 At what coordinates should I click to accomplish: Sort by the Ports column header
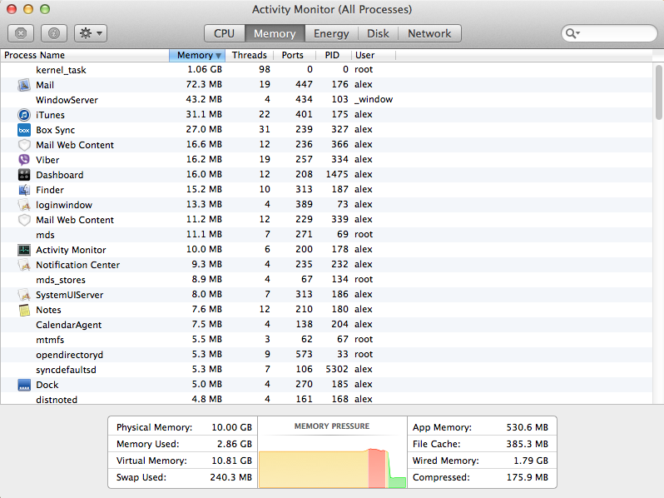point(295,55)
